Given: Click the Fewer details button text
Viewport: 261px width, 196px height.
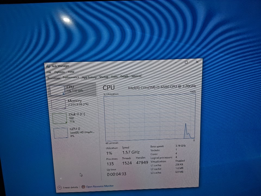Looking at the screenshot, I should coord(70,187).
